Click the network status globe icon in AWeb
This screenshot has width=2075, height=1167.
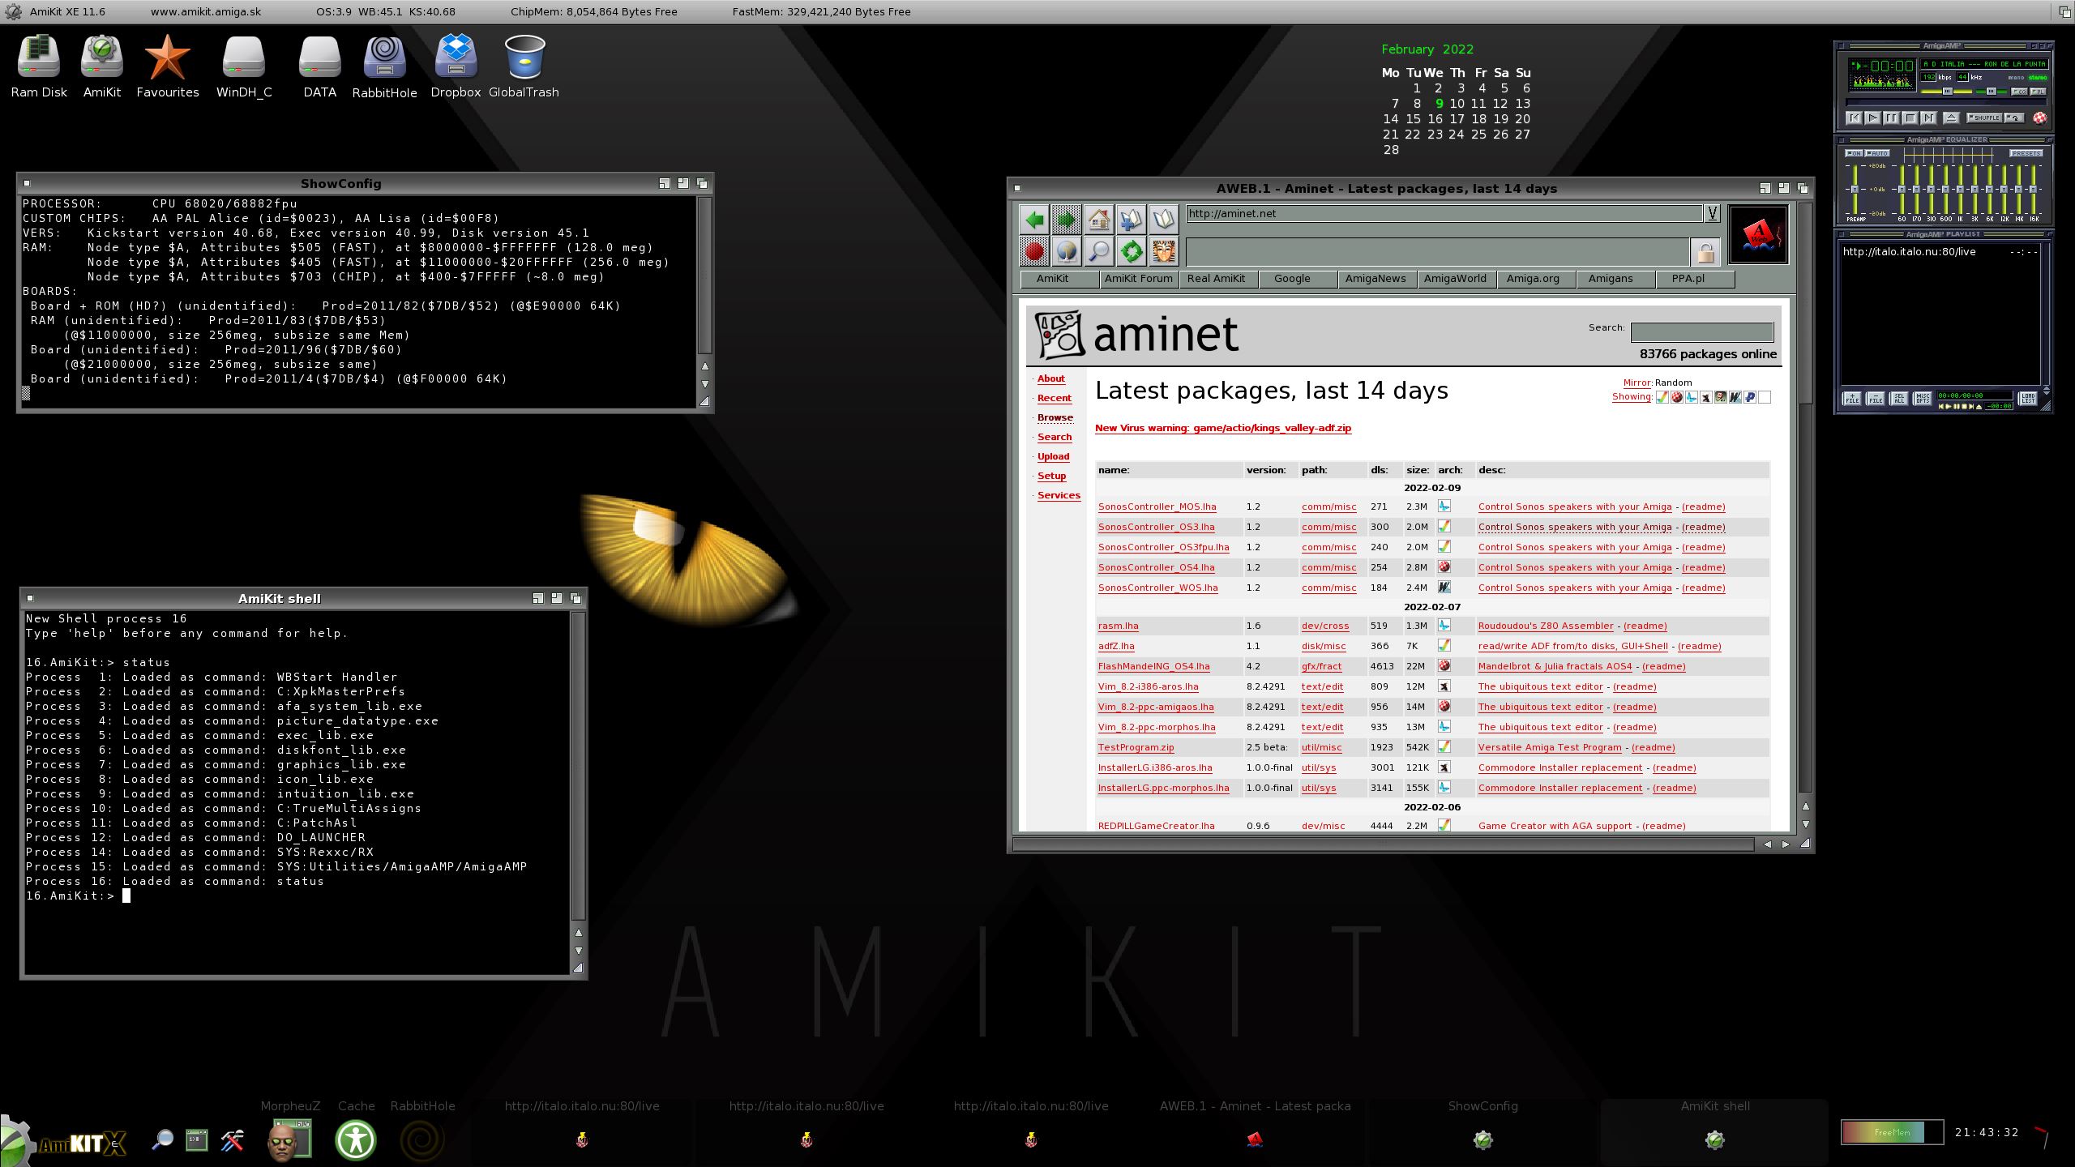[1067, 252]
